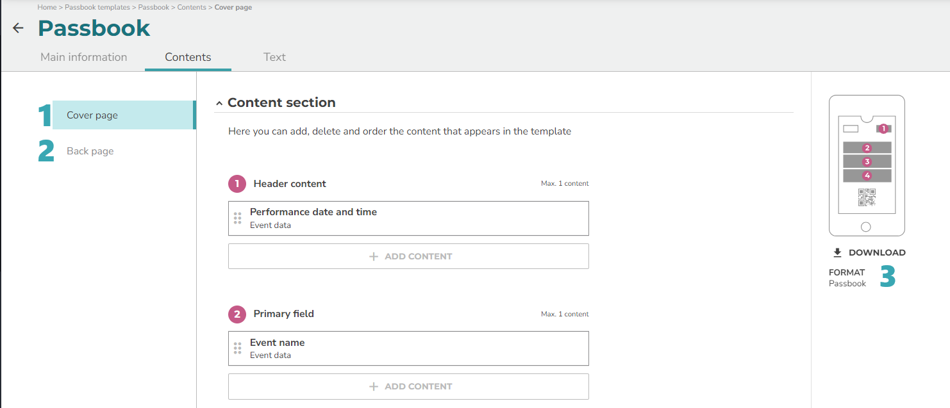The width and height of the screenshot is (950, 408).
Task: Click the back arrow next to Passbook title
Action: (x=18, y=28)
